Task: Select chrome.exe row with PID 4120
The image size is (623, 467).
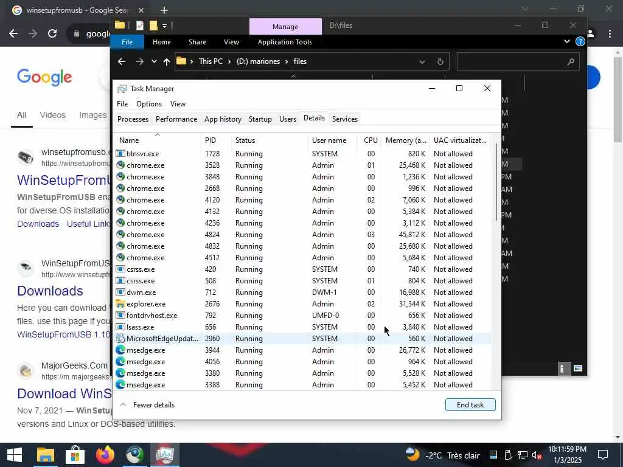Action: click(x=303, y=199)
